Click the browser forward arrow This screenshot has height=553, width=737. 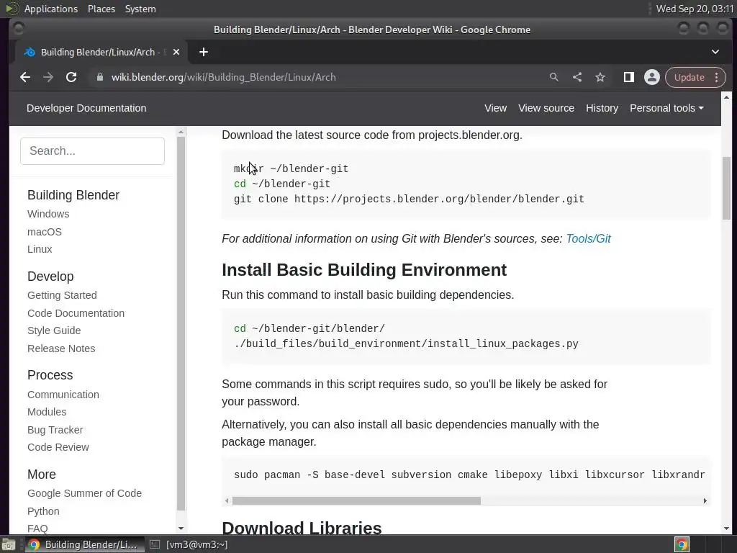48,77
